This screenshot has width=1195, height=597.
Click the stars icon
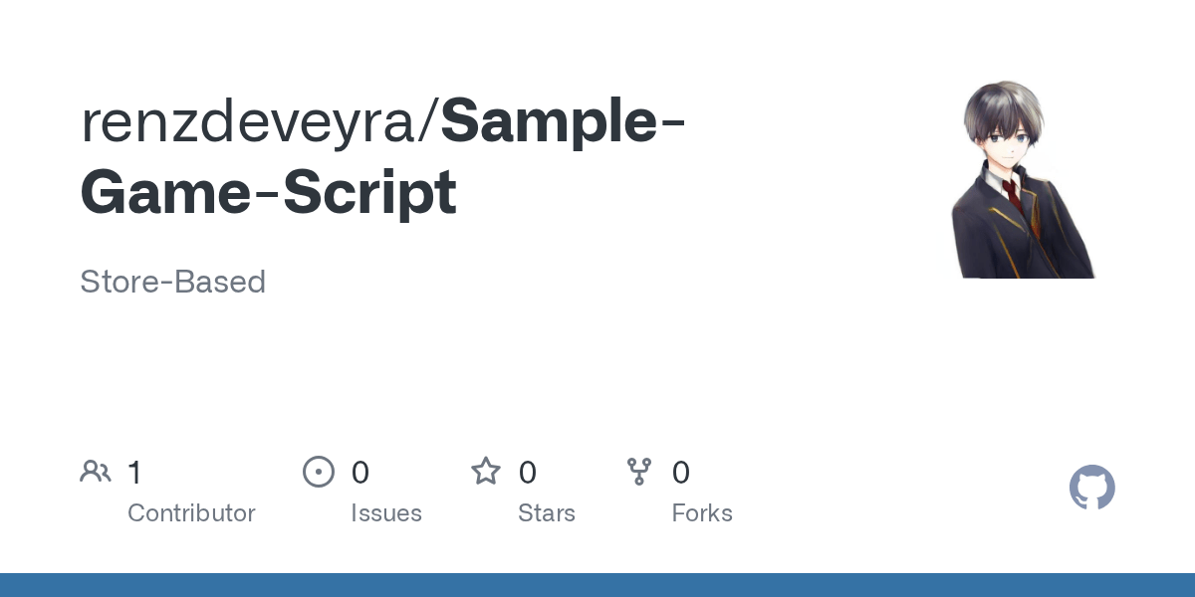486,472
